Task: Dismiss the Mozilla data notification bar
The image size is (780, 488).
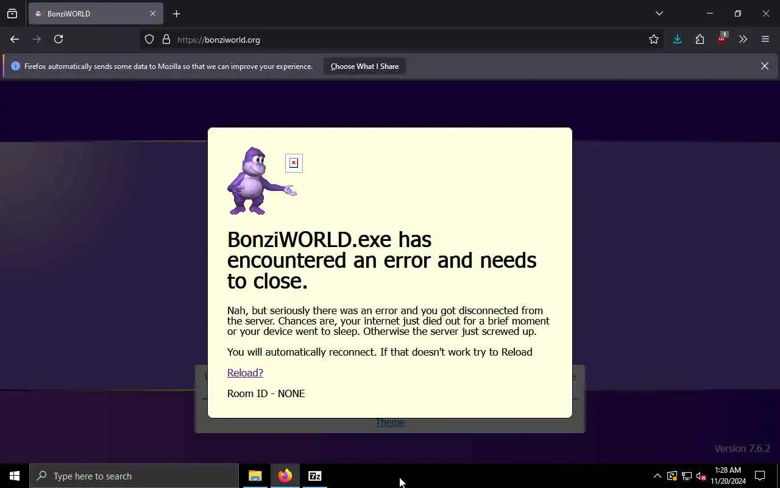Action: tap(765, 66)
